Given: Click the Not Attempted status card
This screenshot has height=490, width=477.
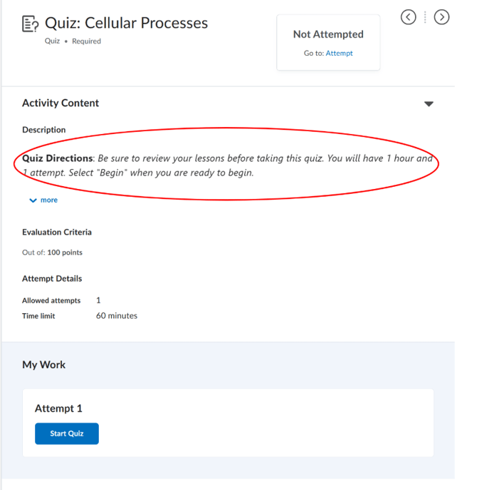Looking at the screenshot, I should [x=328, y=42].
